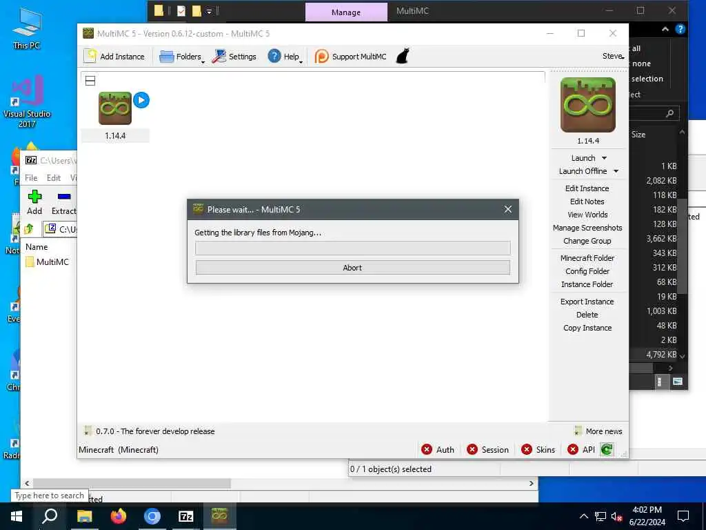This screenshot has height=530, width=706.
Task: Open View Worlds
Action: [587, 215]
